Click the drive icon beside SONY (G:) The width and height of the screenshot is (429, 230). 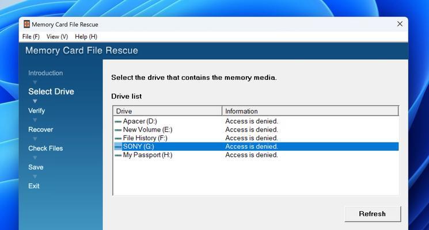[118, 147]
